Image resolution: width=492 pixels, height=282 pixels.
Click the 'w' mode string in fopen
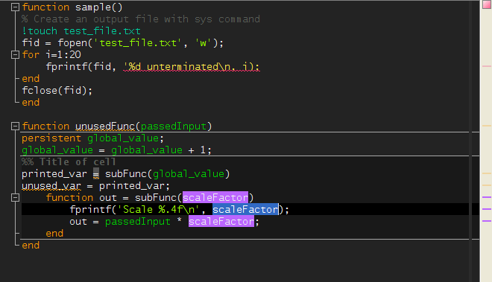203,43
